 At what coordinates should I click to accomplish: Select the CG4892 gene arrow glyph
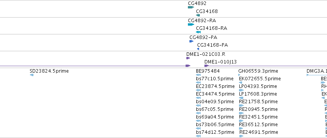[x=191, y=7]
